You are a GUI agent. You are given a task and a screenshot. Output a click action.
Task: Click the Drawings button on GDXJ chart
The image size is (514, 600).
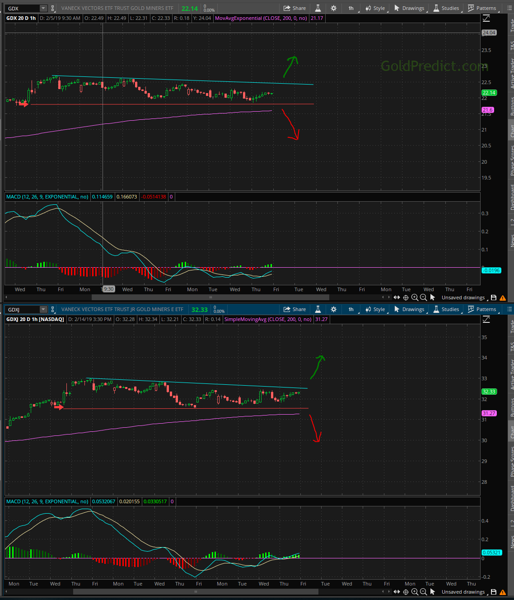[409, 309]
